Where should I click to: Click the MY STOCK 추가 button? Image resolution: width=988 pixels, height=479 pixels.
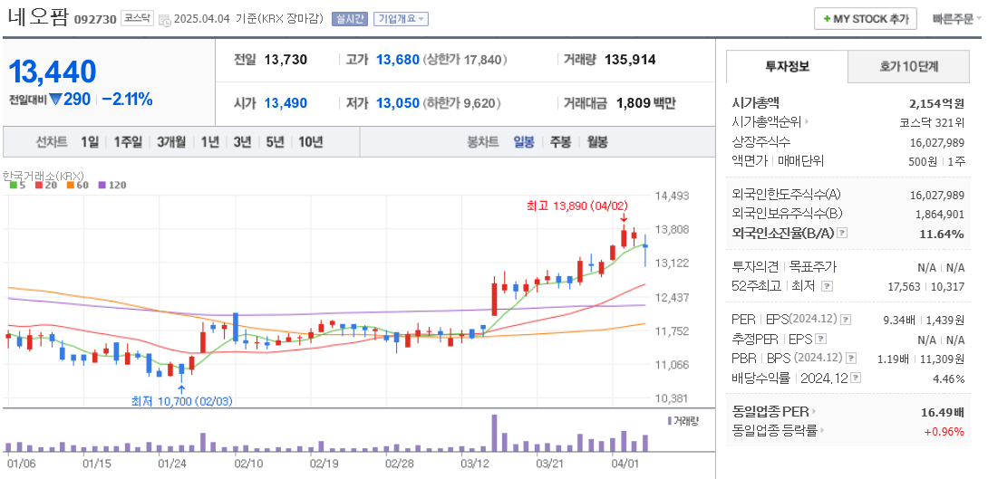click(865, 19)
